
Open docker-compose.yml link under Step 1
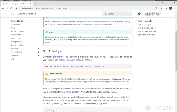[66, 57]
